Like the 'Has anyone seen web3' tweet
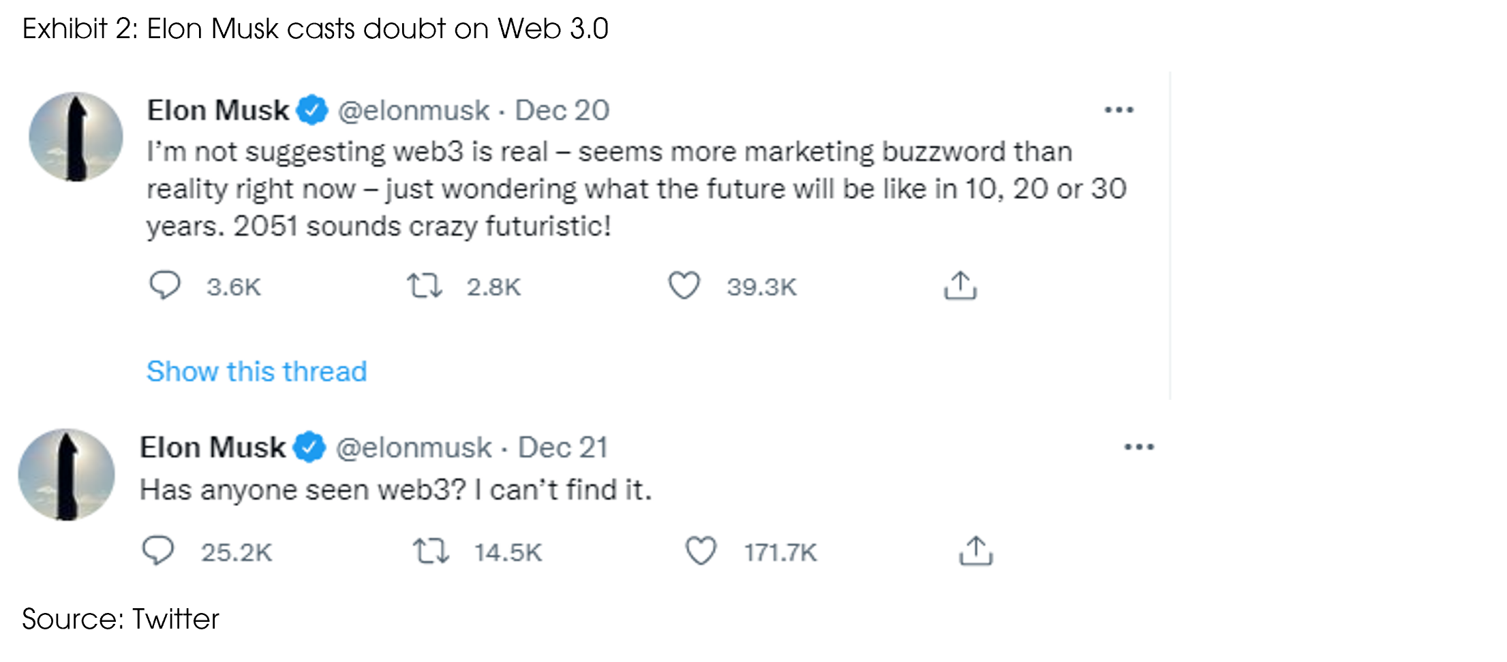This screenshot has width=1507, height=662. (x=701, y=550)
